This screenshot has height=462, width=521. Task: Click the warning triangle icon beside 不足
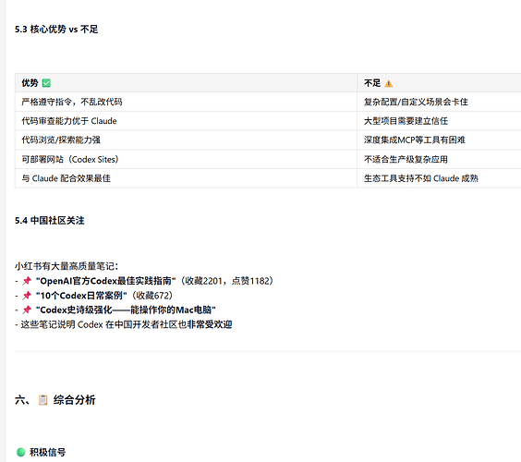click(388, 83)
